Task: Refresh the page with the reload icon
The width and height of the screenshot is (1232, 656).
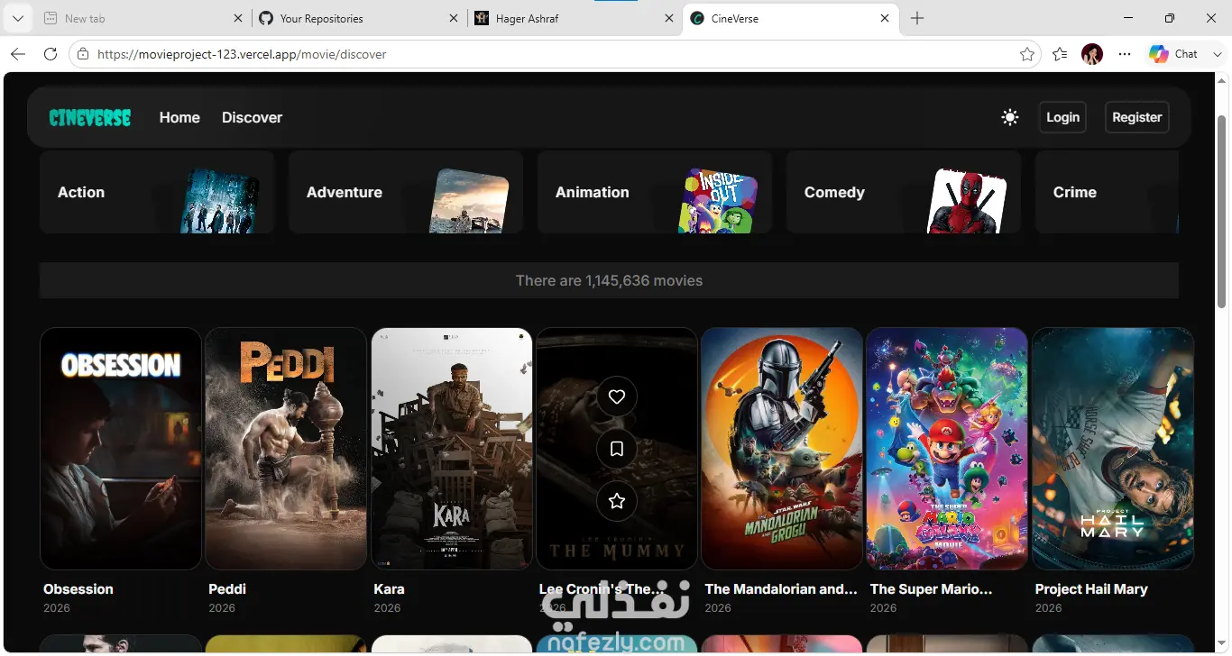Action: tap(51, 54)
